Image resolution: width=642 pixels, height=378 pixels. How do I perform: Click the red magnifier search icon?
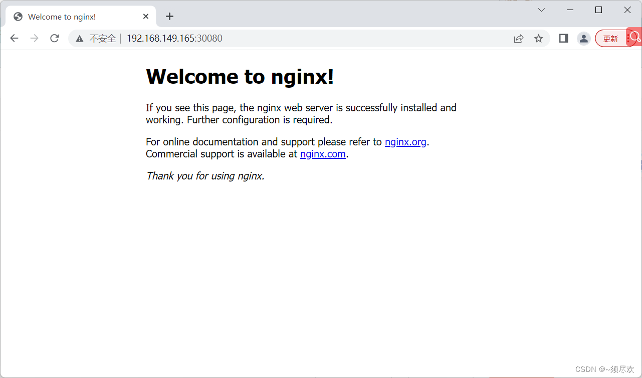tap(634, 37)
